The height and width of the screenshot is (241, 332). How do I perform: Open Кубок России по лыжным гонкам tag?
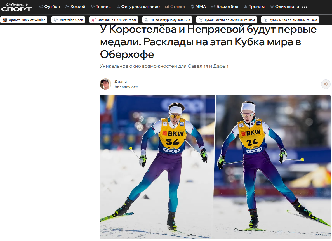[x=227, y=20]
